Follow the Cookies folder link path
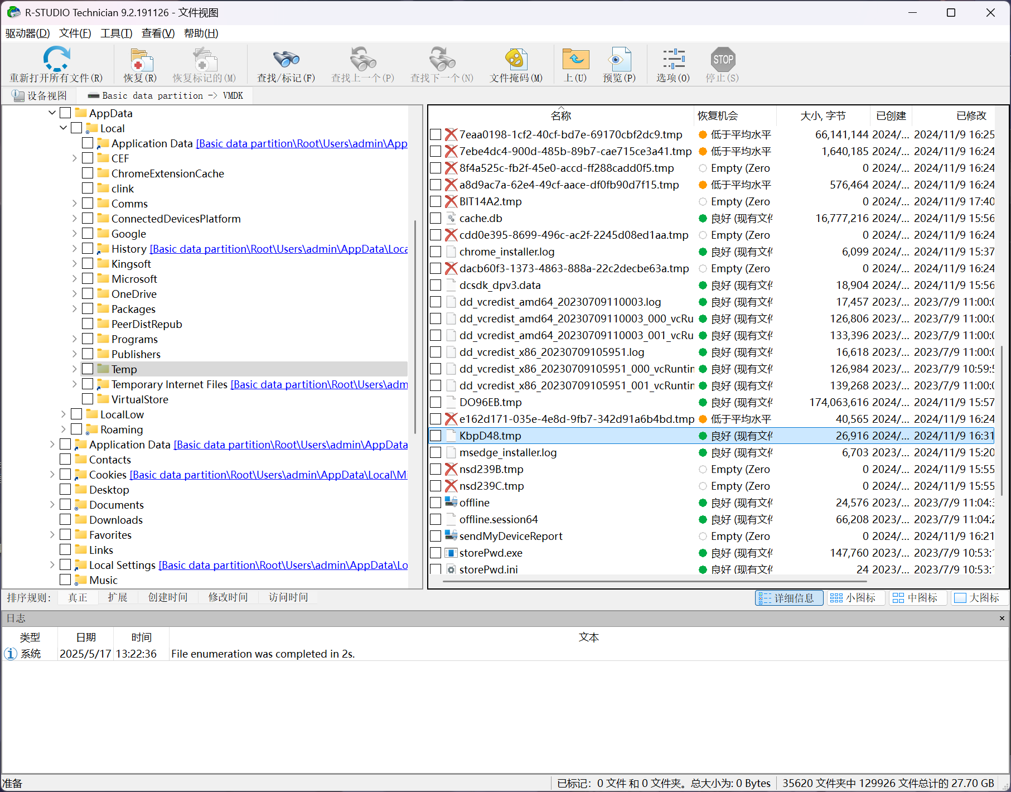This screenshot has width=1011, height=792. coord(269,475)
